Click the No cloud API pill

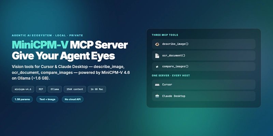click(x=73, y=99)
